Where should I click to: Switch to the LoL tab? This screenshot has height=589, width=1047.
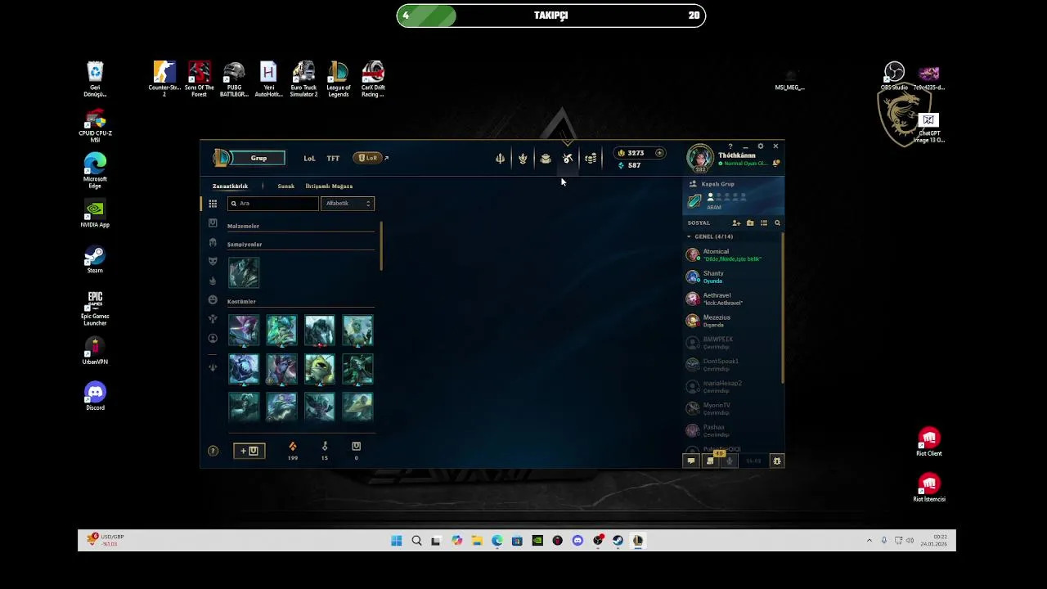309,159
